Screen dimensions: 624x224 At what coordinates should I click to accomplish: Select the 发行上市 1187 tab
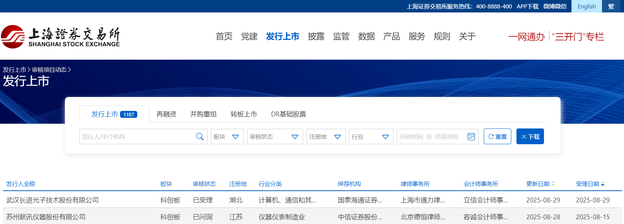[114, 114]
